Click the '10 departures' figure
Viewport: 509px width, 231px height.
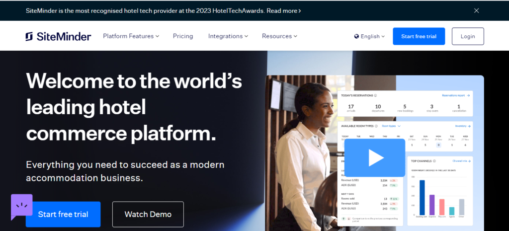click(x=378, y=108)
